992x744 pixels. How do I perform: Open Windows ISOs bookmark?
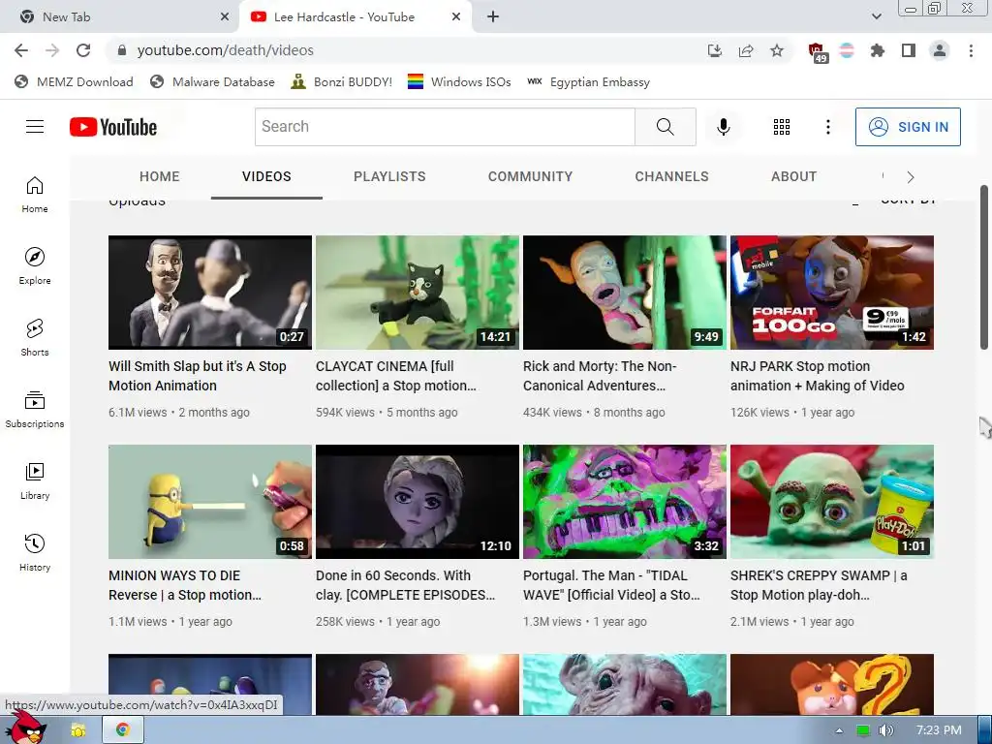[458, 82]
